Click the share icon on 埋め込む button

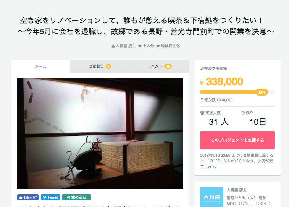click(x=68, y=197)
